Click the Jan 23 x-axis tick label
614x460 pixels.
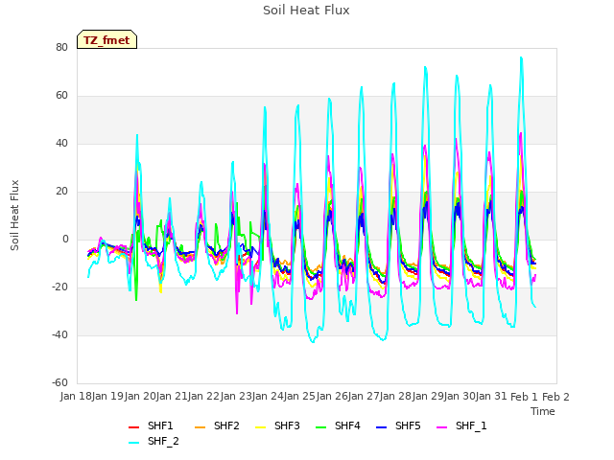236,396
